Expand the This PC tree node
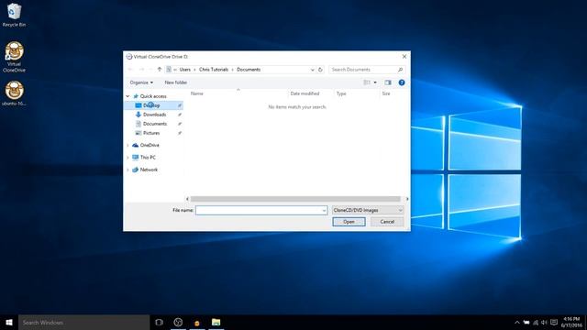This screenshot has width=587, height=330. pyautogui.click(x=127, y=158)
